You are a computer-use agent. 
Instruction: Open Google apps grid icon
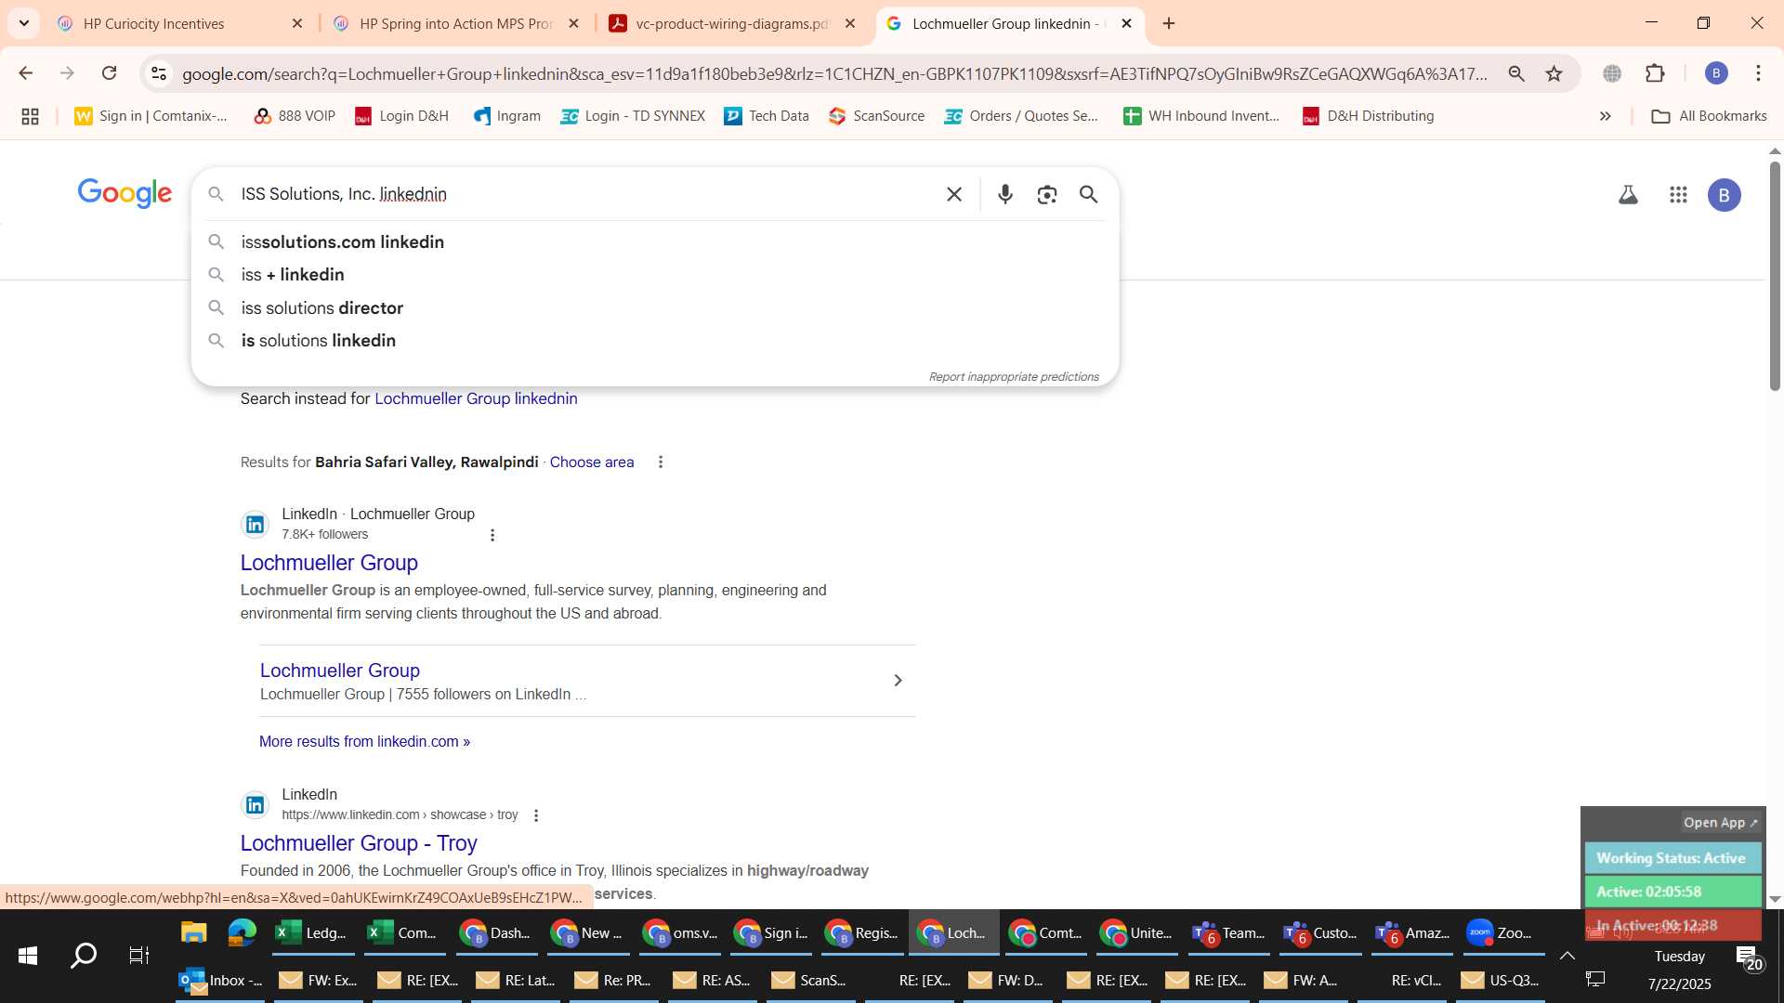point(1678,195)
